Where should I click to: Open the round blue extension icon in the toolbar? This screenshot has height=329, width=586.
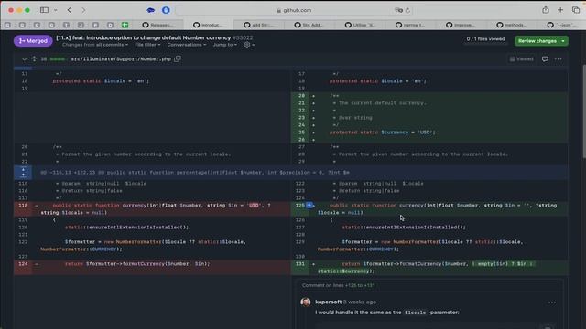coord(166,10)
